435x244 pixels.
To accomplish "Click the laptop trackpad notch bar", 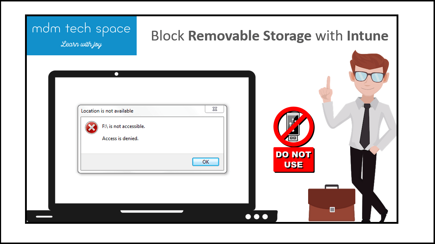I will (x=152, y=211).
